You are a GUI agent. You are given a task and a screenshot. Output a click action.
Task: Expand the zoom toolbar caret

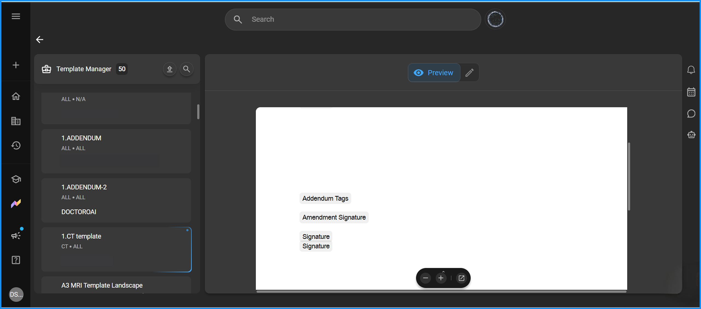point(443,271)
